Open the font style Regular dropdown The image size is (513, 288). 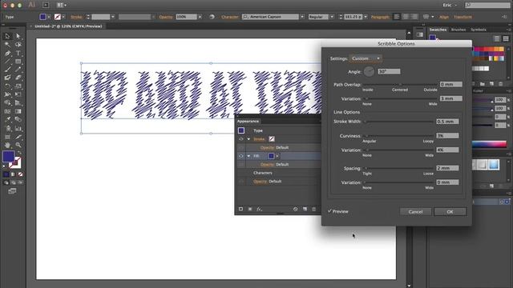[x=332, y=17]
